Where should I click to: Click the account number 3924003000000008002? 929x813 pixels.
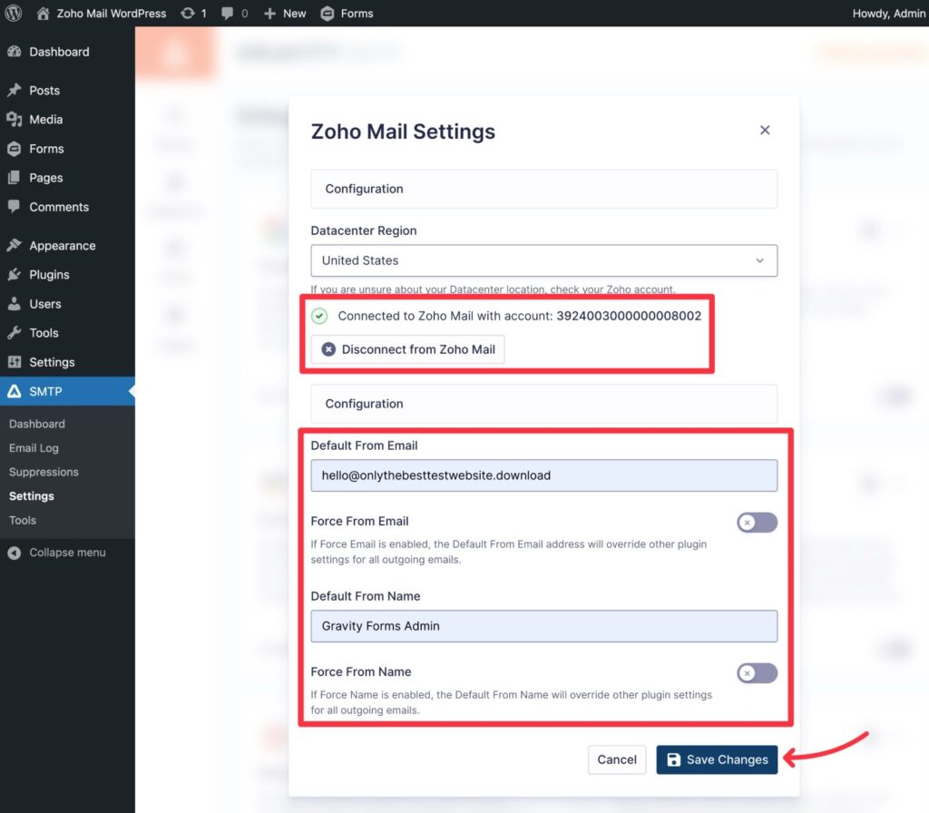[x=629, y=316]
